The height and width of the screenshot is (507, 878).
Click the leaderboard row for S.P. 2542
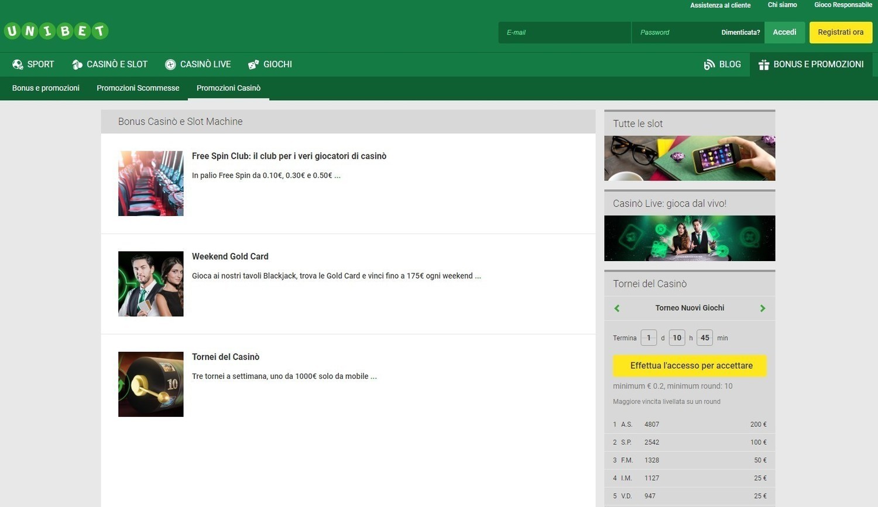click(690, 443)
